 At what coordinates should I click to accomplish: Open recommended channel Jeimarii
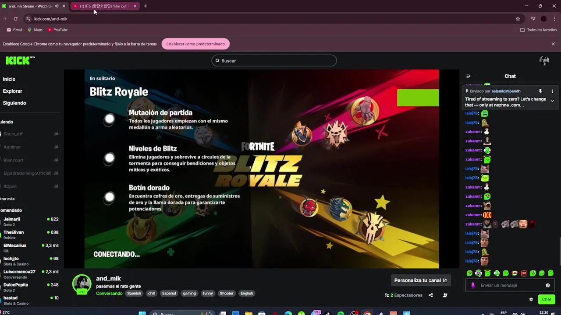point(30,221)
